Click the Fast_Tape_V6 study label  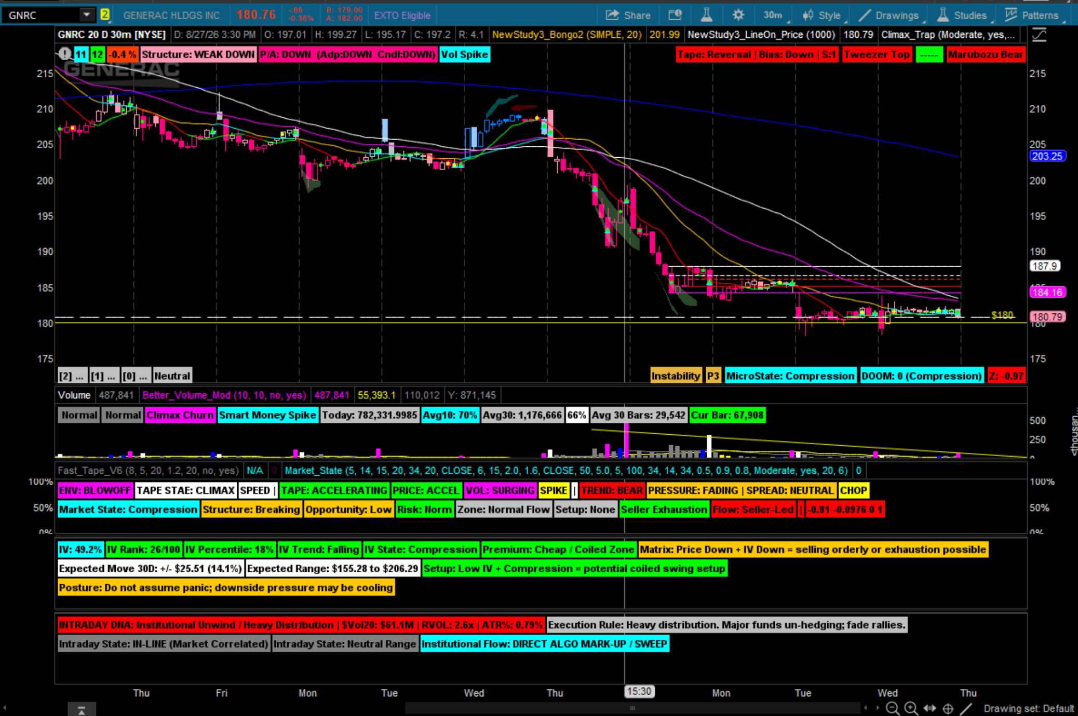pos(148,471)
